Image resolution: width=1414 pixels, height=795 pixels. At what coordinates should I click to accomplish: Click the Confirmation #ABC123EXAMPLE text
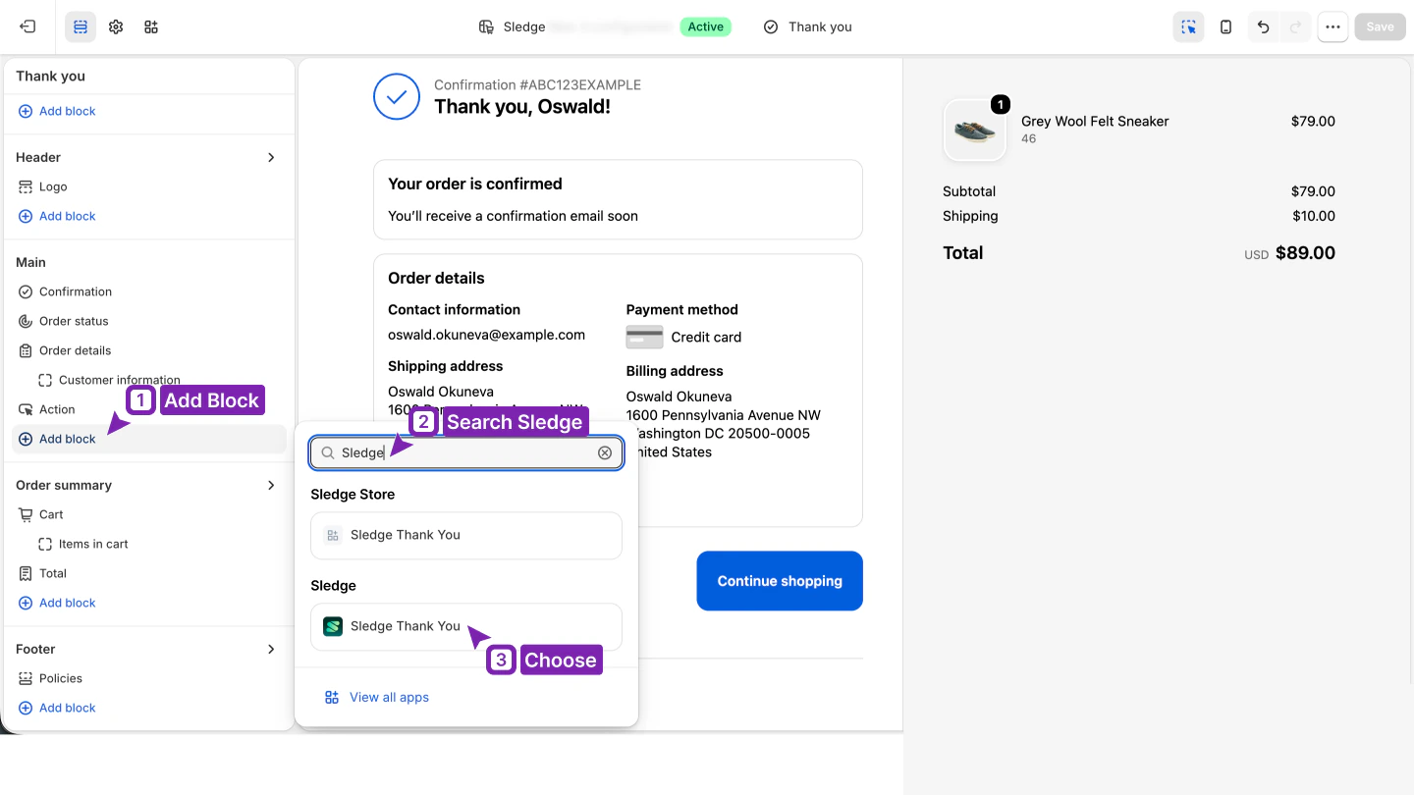click(537, 85)
